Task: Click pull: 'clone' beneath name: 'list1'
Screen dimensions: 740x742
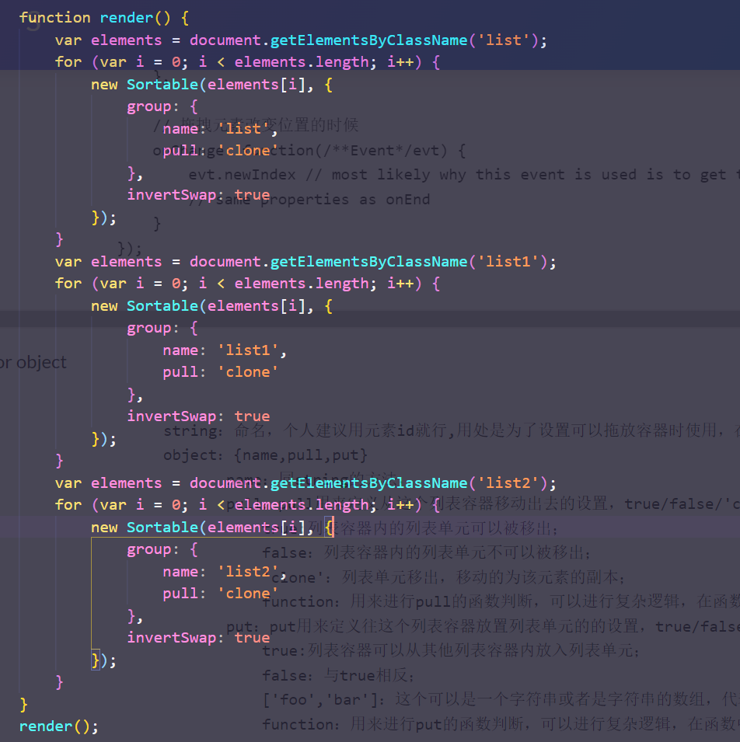Action: tap(220, 372)
